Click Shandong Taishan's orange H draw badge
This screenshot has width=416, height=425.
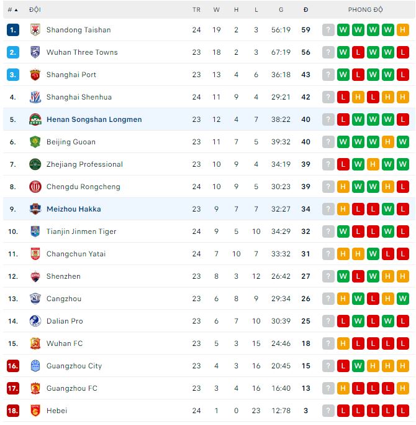(403, 30)
